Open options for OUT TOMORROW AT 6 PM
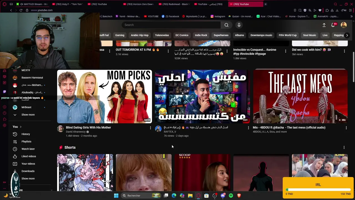This screenshot has height=200, width=355. pyautogui.click(x=168, y=51)
